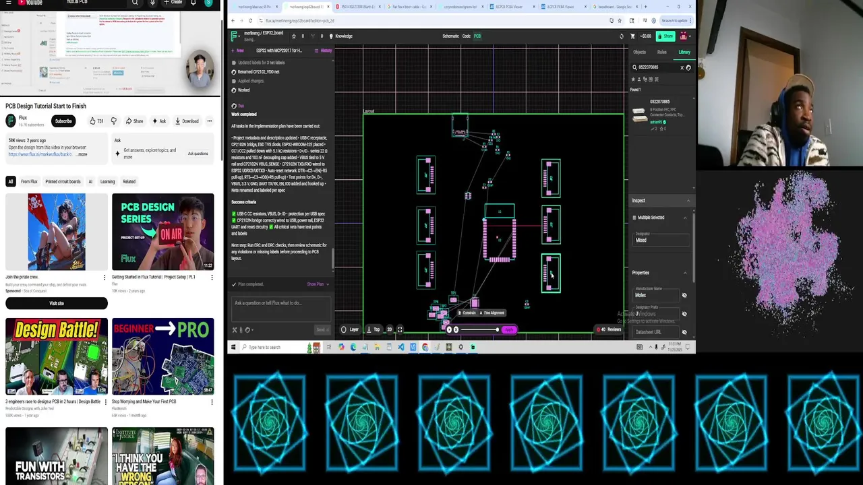This screenshot has width=863, height=485.
Task: Open the Objects panel tab
Action: [639, 52]
